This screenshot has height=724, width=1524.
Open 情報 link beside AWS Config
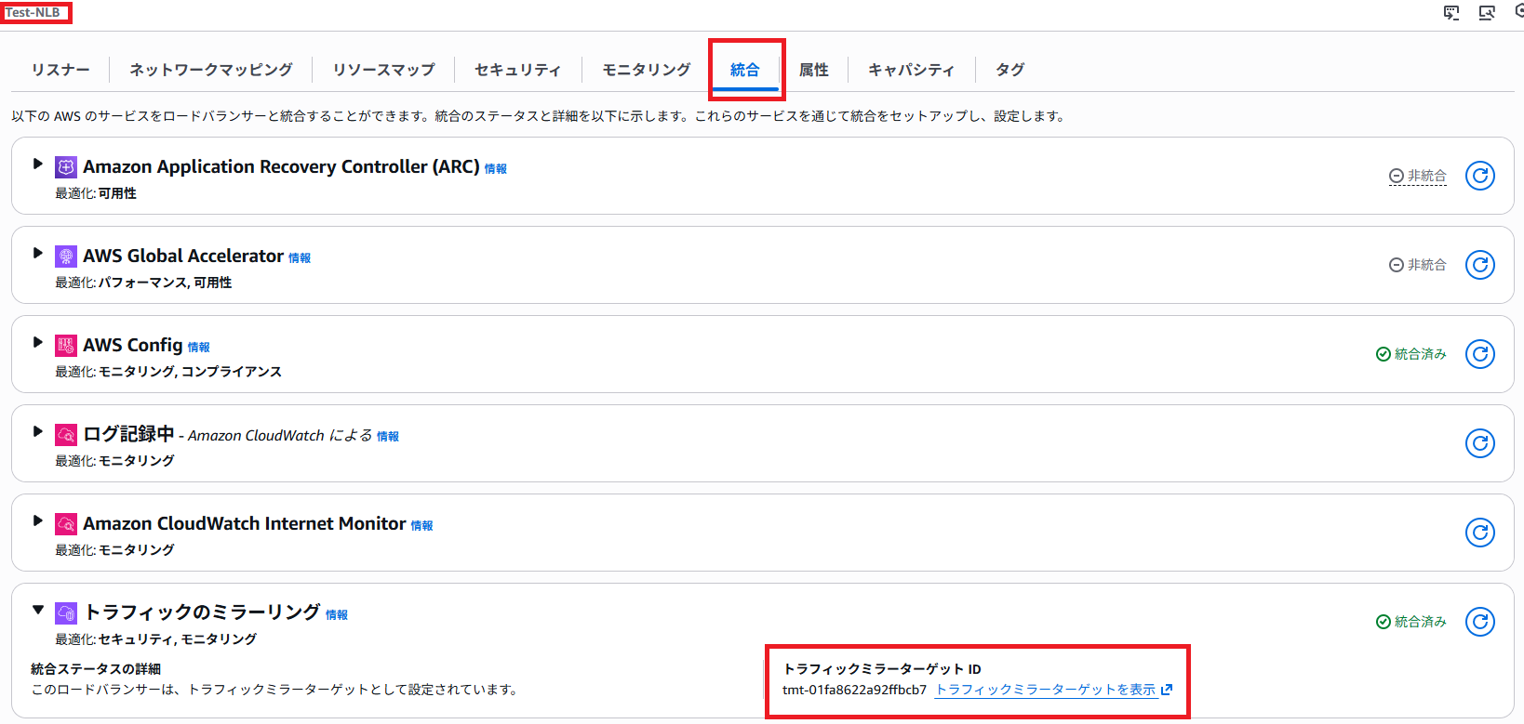[x=199, y=348]
